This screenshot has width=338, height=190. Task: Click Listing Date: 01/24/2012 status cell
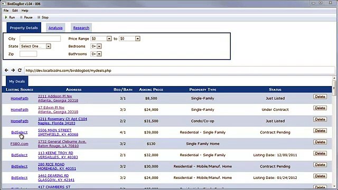click(x=275, y=178)
